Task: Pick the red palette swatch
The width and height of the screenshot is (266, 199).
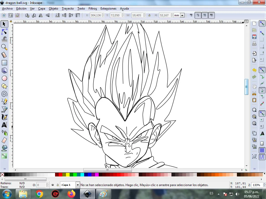Action: pos(60,175)
